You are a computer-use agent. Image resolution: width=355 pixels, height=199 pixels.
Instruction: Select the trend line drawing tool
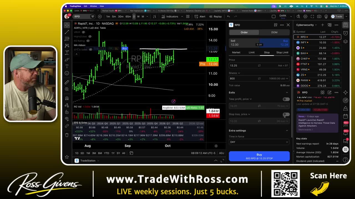click(x=67, y=32)
